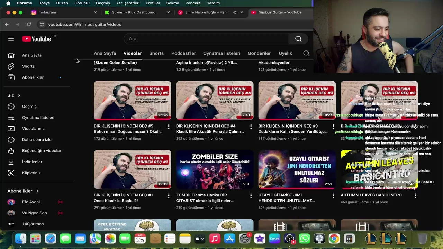Image resolution: width=443 pixels, height=249 pixels.
Task: Open the Görüntü menu
Action: [82, 3]
